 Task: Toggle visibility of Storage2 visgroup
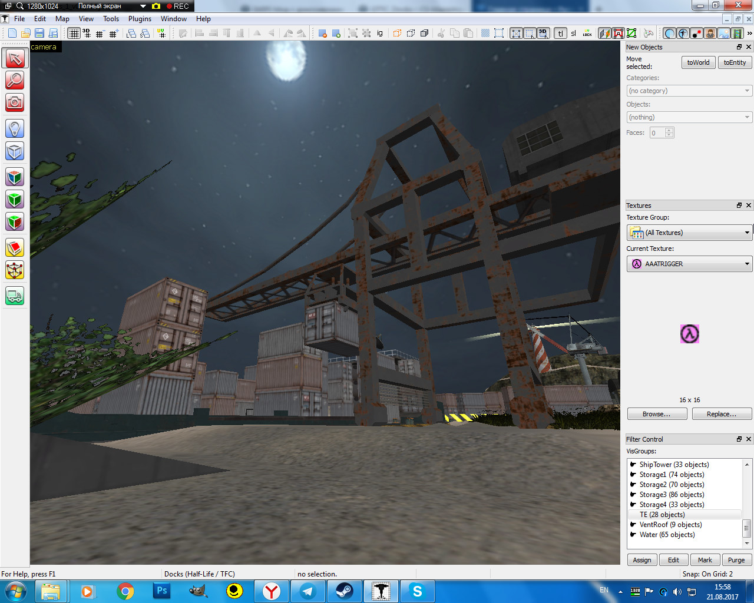coord(633,484)
